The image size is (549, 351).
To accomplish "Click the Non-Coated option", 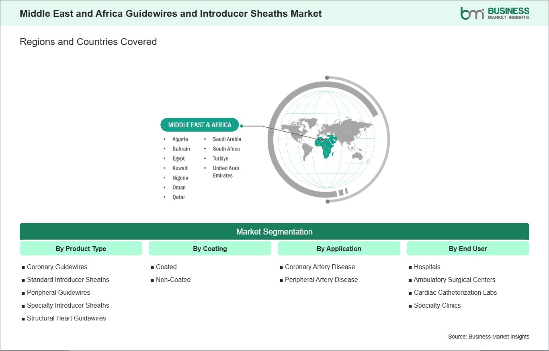I will point(173,280).
